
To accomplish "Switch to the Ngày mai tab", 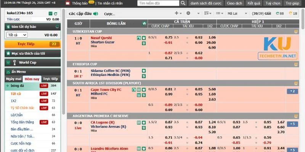I will (13, 79).
